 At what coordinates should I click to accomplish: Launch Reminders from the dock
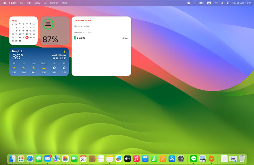pyautogui.click(x=101, y=159)
